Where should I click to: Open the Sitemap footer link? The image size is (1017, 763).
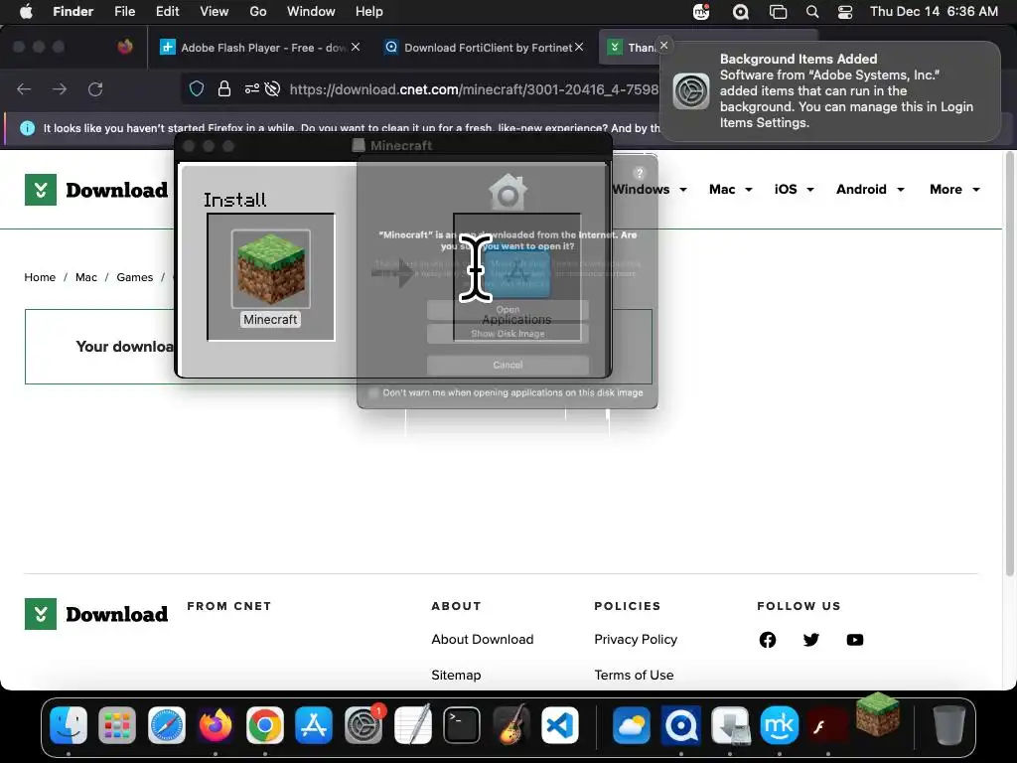coord(456,675)
